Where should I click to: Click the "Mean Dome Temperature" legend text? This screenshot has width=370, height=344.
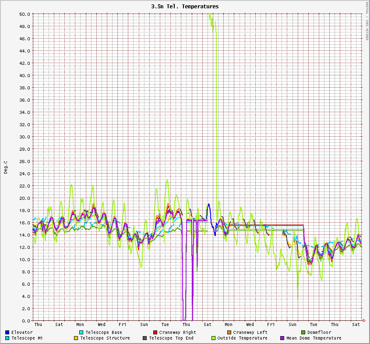point(314,338)
